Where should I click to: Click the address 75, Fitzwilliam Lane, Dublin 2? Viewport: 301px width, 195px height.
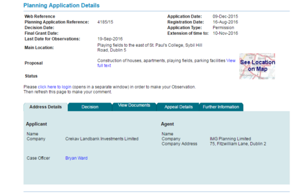pyautogui.click(x=238, y=143)
